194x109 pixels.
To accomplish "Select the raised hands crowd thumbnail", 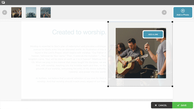I will (45, 12).
